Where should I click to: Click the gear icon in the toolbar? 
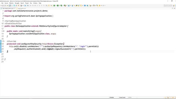click(28, 5)
